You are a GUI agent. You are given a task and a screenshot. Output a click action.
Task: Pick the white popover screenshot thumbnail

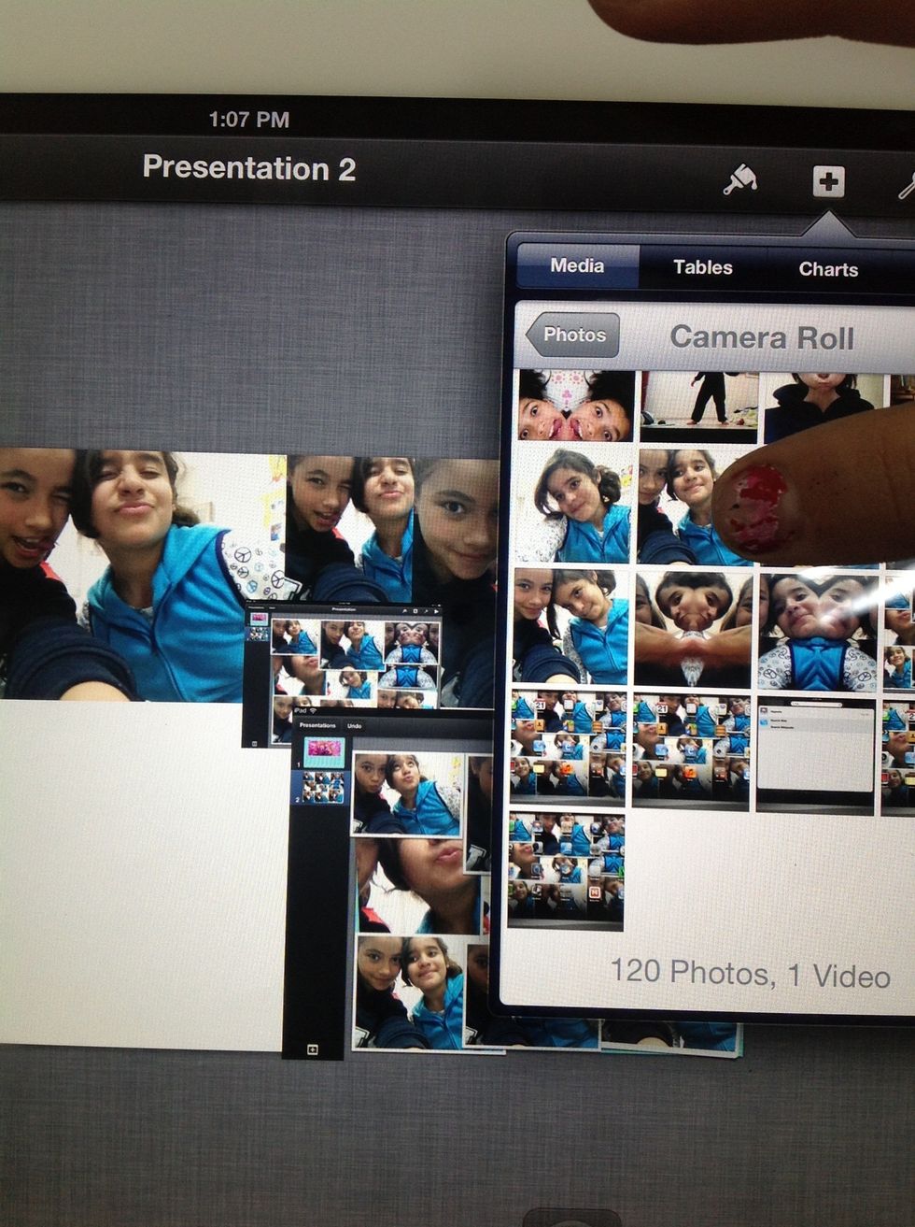[815, 752]
